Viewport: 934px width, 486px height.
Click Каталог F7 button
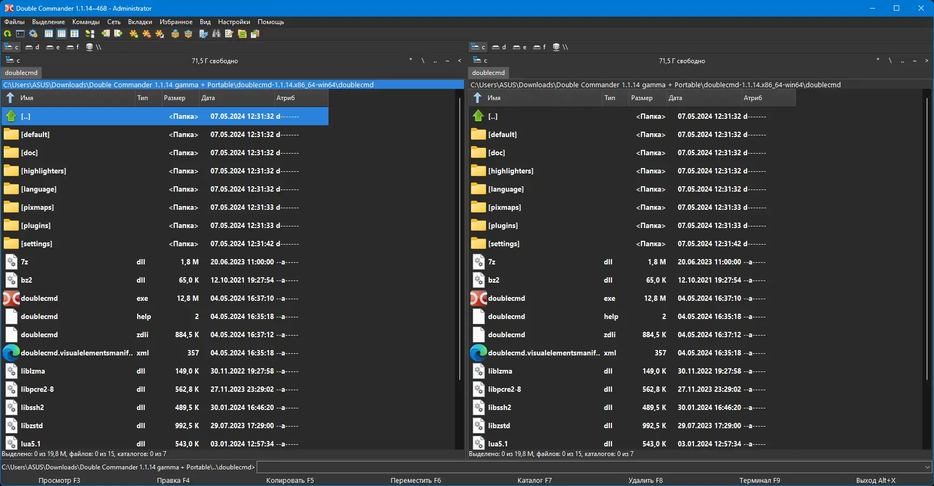[x=534, y=481]
